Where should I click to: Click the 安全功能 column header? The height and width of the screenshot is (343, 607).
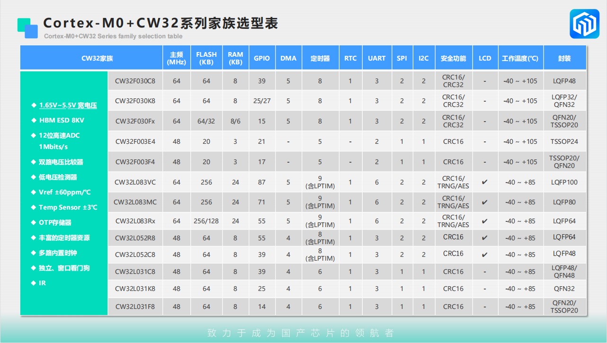453,58
